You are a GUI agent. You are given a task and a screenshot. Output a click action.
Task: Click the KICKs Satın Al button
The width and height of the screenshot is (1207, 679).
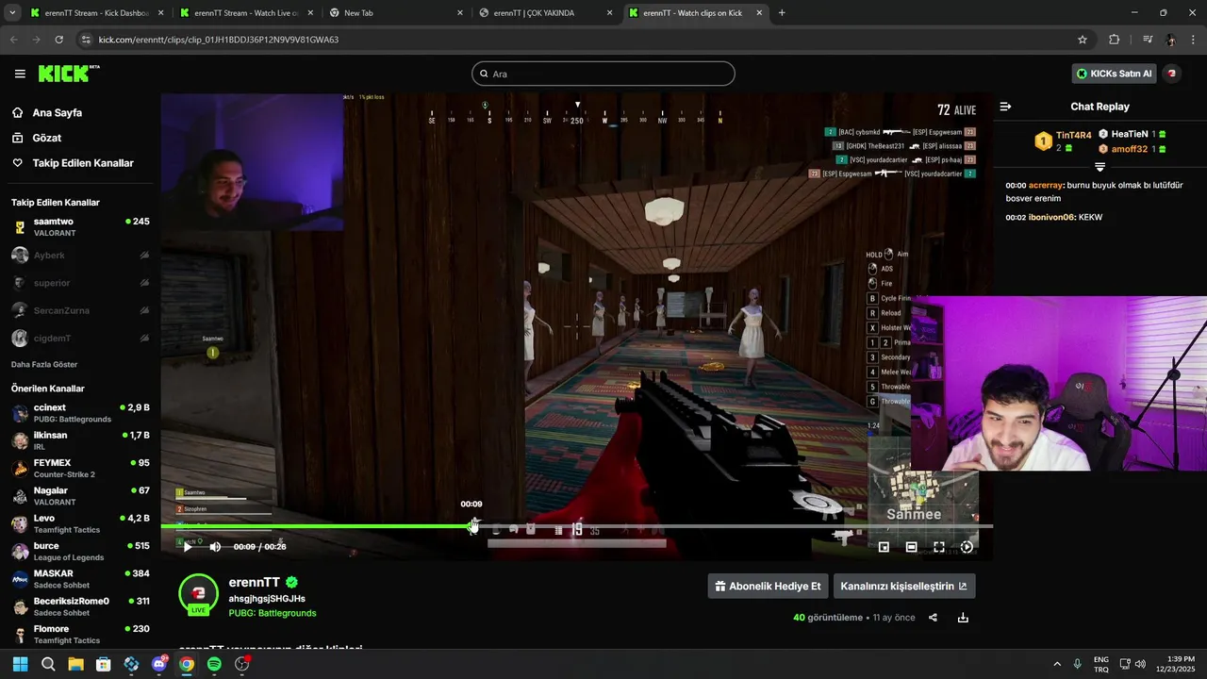coord(1115,74)
